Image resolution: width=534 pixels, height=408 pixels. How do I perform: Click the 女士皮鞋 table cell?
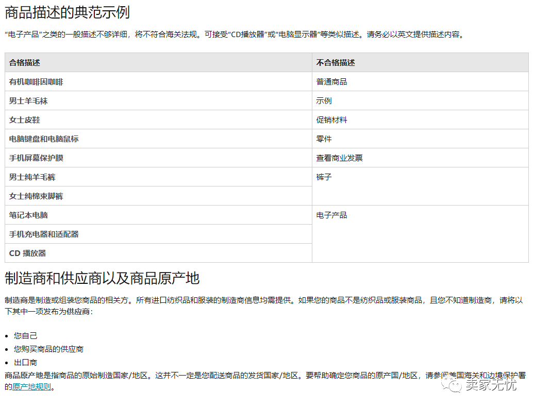tap(24, 120)
